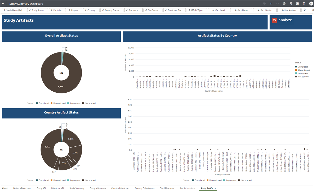314x191 pixels.
Task: Click the Undo icon in the toolbar
Action: click(271, 4)
